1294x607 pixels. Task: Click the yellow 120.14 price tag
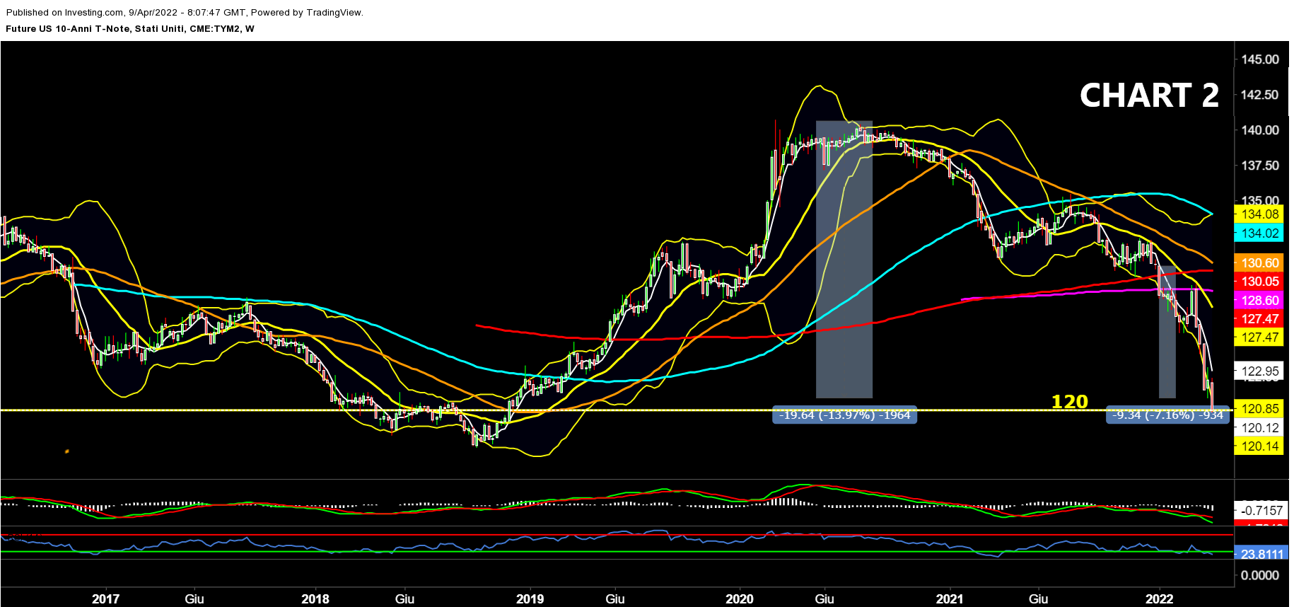[x=1259, y=446]
